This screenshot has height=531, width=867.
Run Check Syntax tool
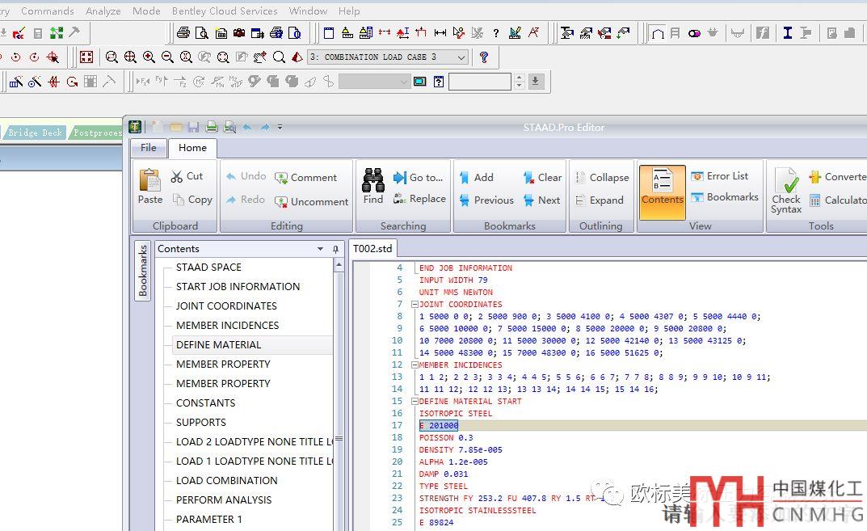click(785, 190)
